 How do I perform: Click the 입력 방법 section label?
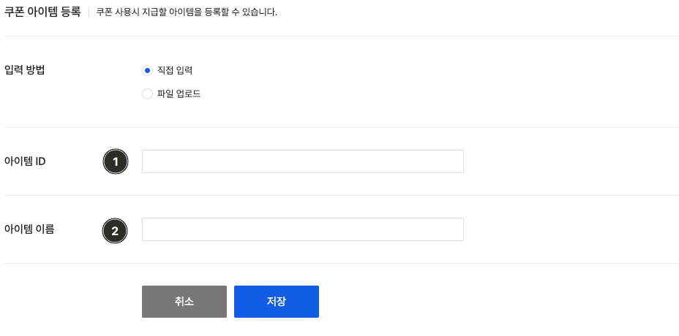[x=24, y=70]
